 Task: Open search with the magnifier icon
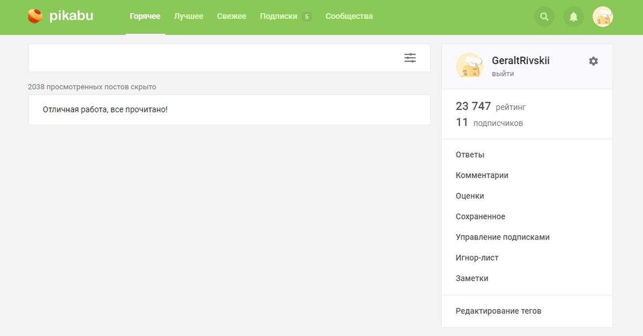[544, 17]
